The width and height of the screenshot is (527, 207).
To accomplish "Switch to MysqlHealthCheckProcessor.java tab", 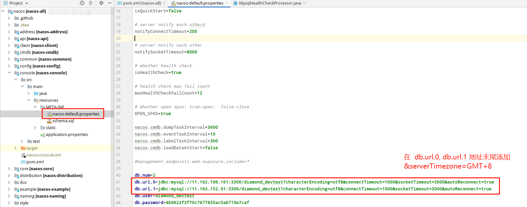I will [x=270, y=3].
